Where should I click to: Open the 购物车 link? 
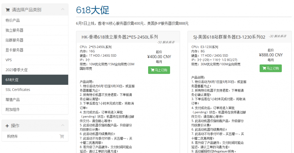point(12,136)
